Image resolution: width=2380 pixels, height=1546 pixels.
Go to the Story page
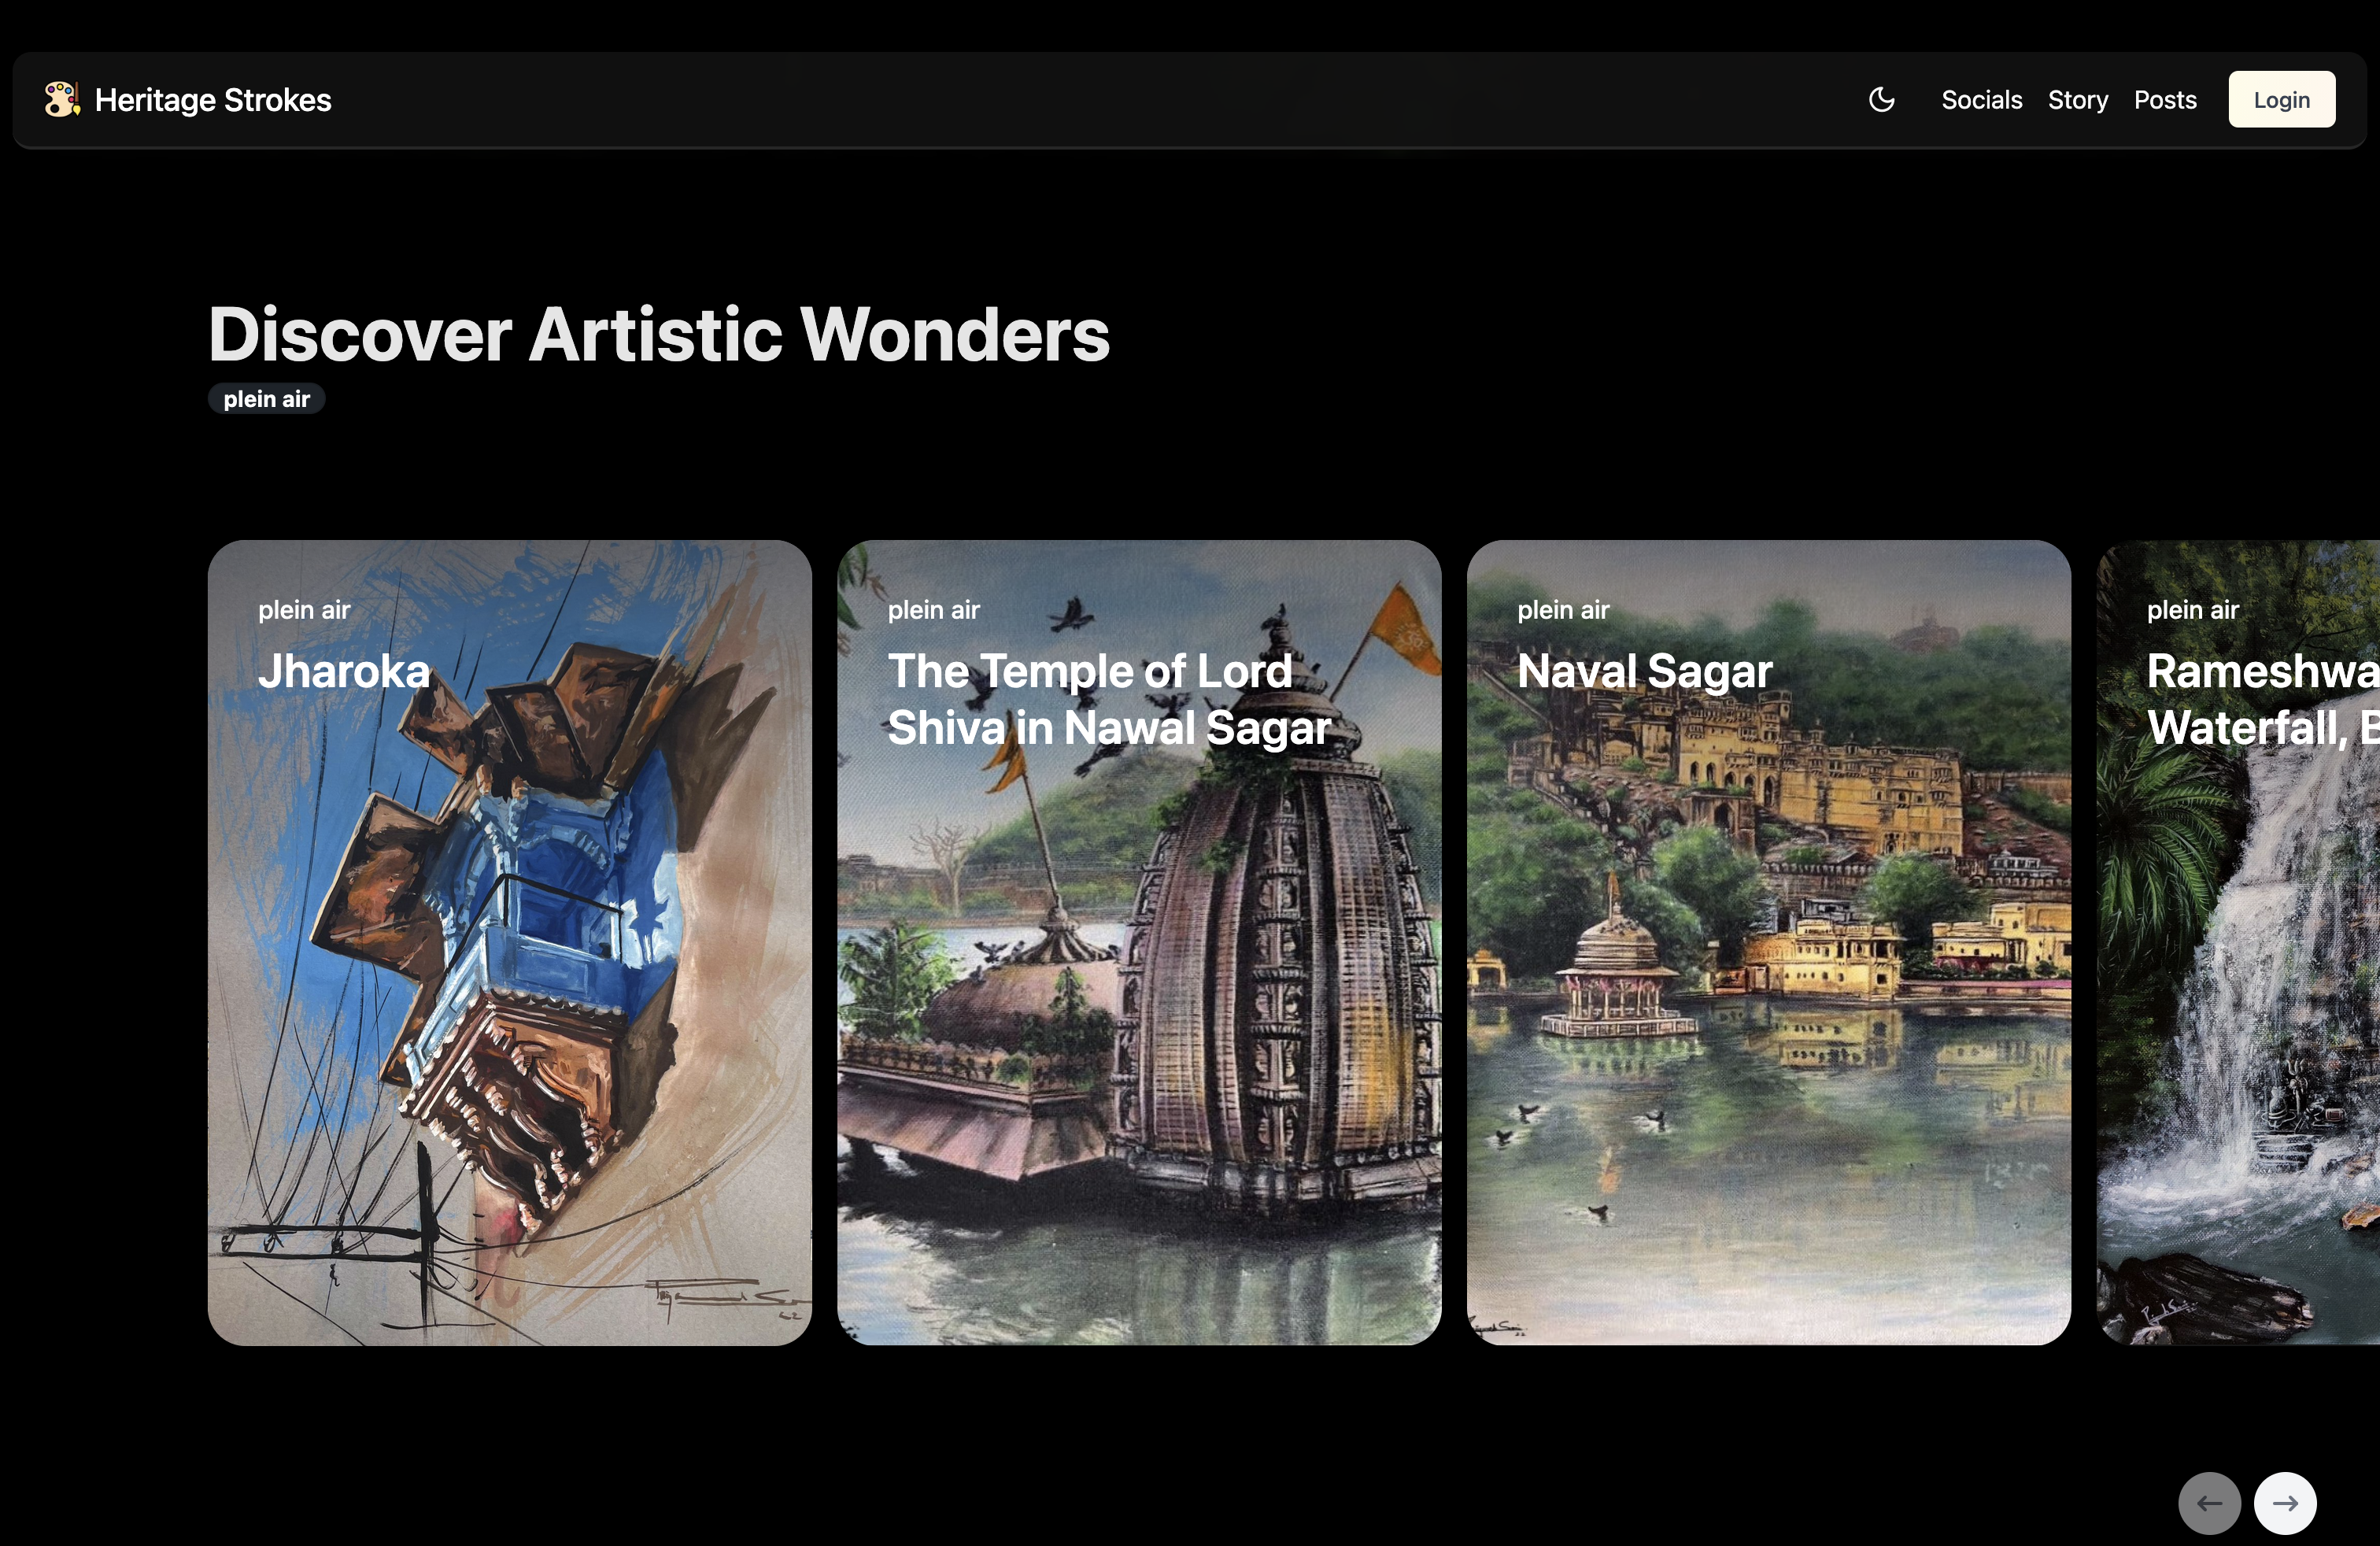coord(2077,100)
